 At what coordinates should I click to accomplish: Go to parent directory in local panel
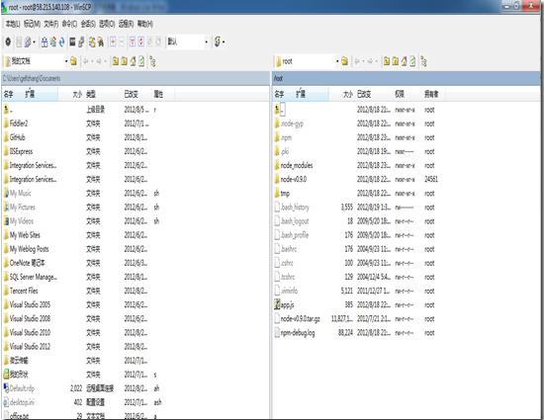pyautogui.click(x=115, y=61)
